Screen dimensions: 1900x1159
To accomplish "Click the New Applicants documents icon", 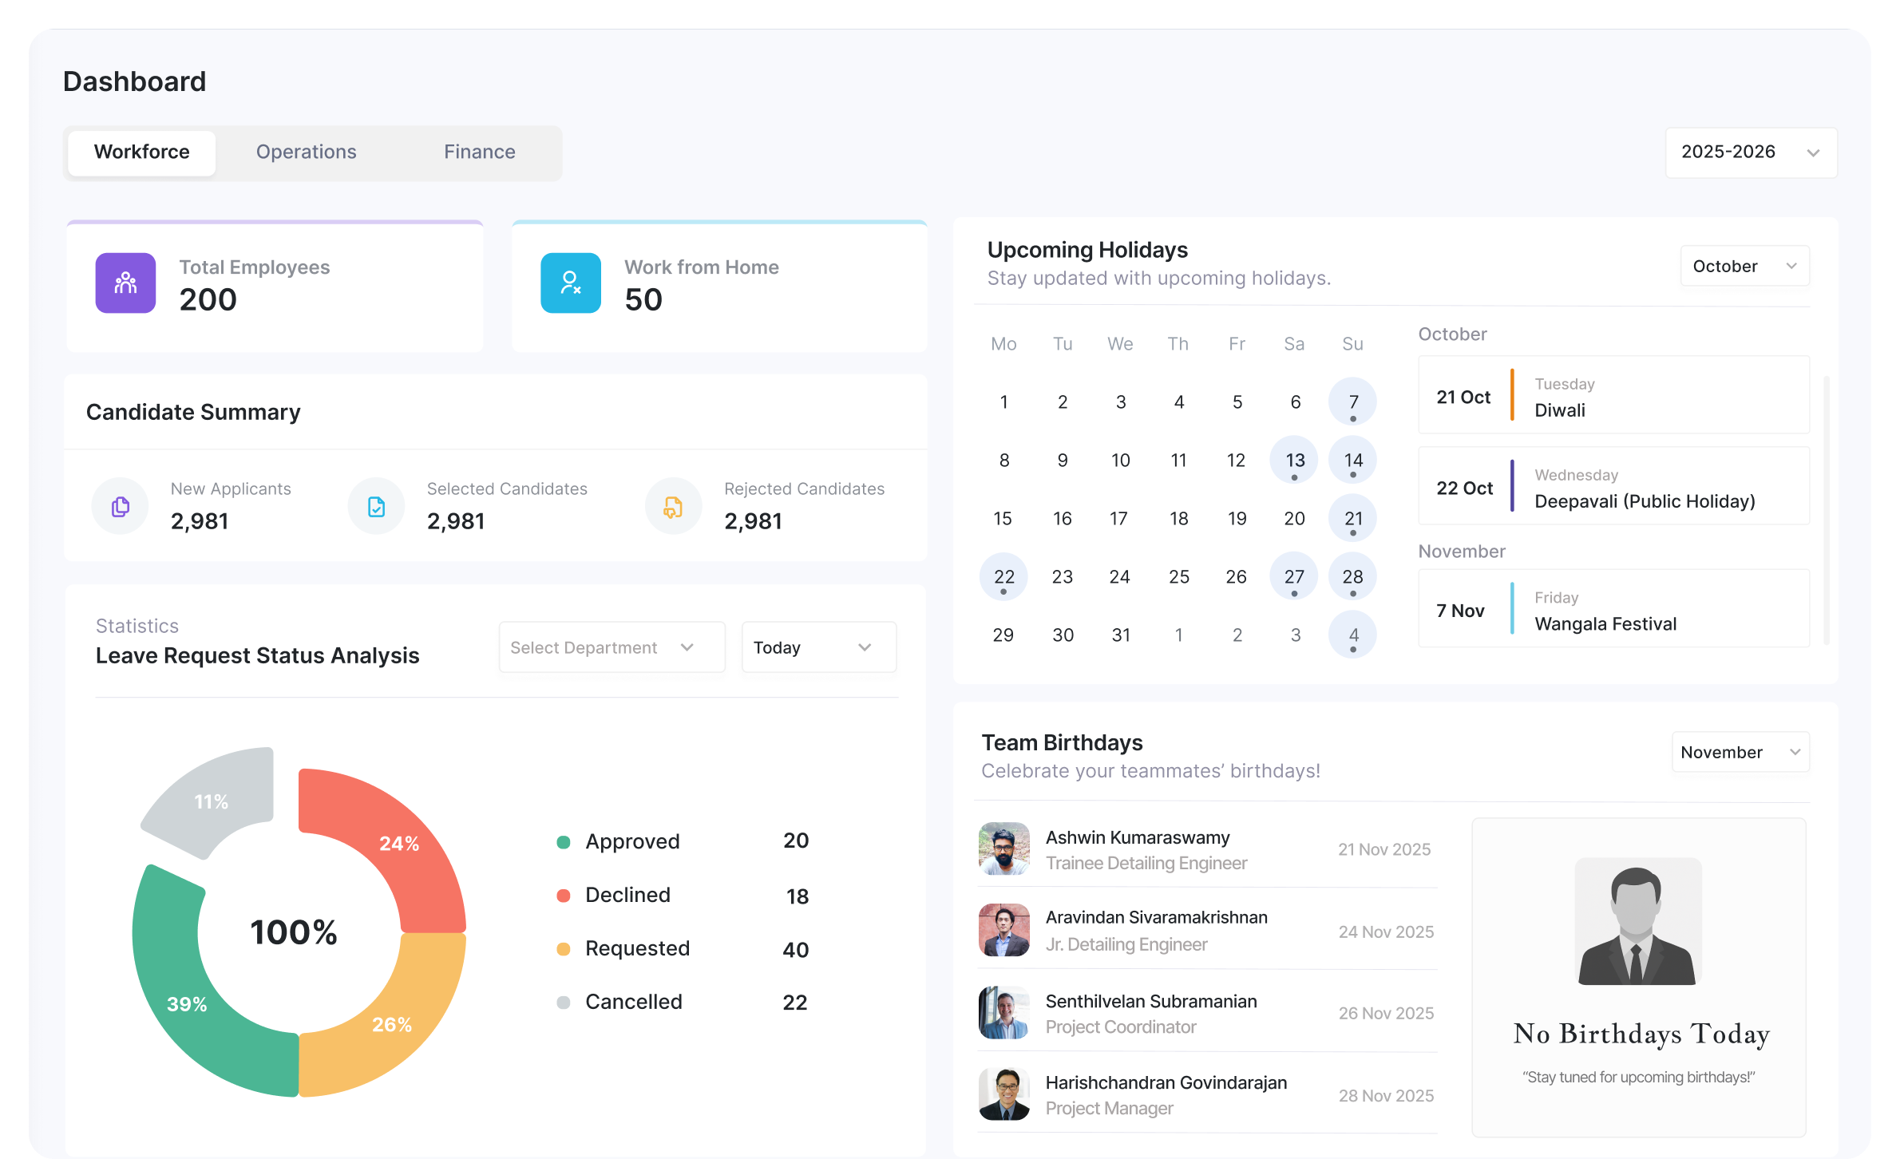I will pyautogui.click(x=121, y=506).
